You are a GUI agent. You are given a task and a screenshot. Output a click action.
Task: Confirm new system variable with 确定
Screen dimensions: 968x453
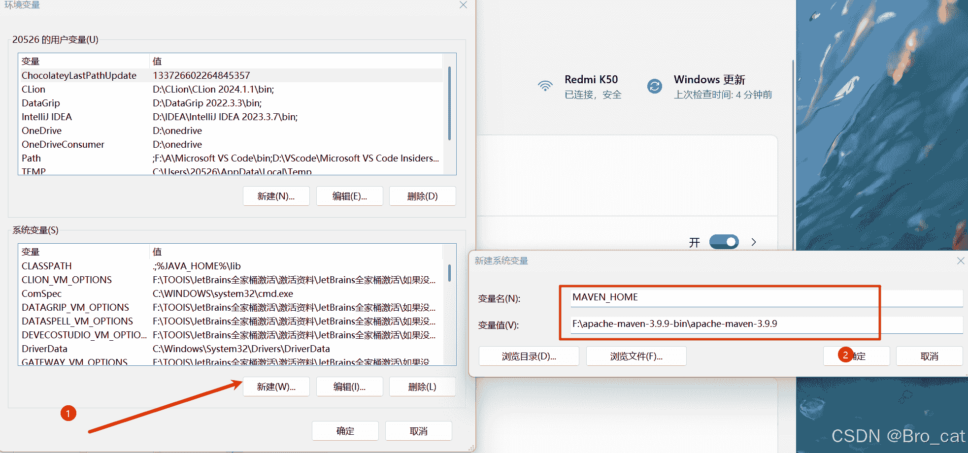coord(856,356)
